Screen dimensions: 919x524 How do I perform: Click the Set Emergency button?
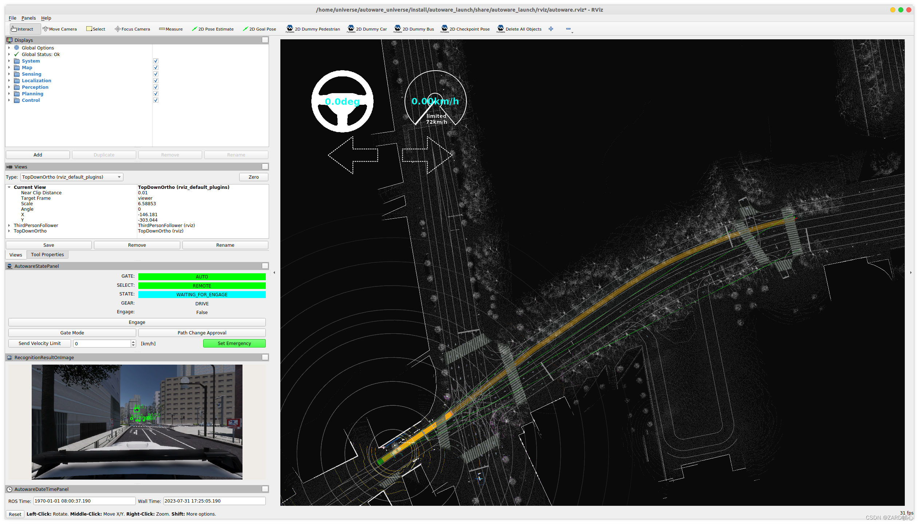[234, 343]
